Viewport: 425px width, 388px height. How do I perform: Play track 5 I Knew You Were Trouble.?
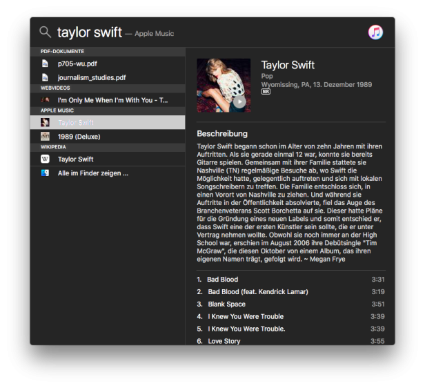291,329
